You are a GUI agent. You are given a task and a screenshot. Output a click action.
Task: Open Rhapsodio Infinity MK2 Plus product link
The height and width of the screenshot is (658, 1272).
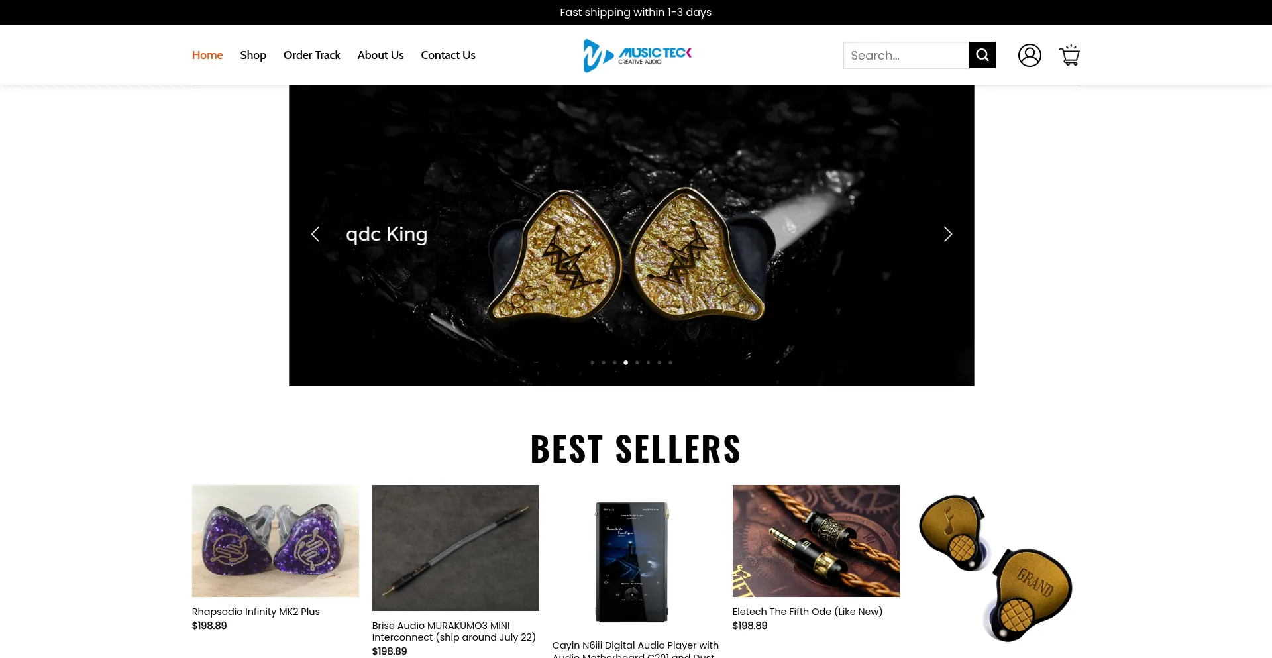point(256,612)
